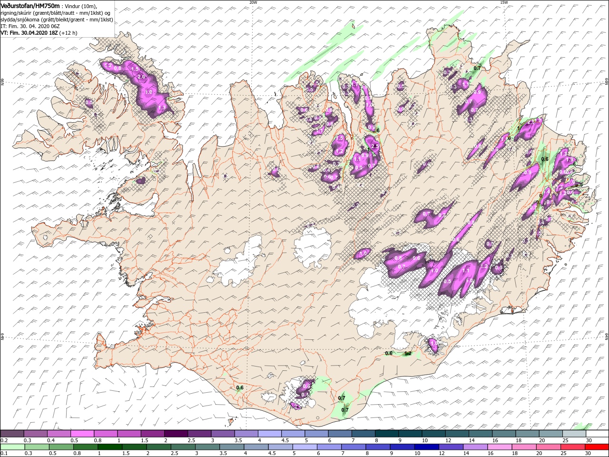Click the darkest green rain swatch labeled 1
This screenshot has width=609, height=457.
[x=110, y=447]
